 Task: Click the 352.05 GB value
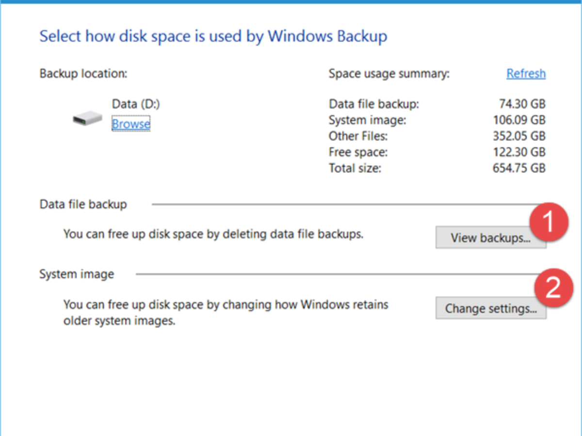[x=519, y=136]
